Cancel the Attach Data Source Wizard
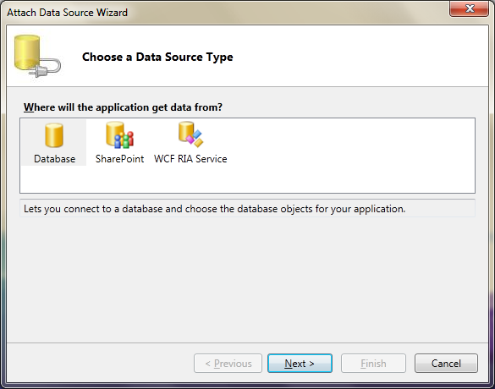495x389 pixels. coord(446,363)
